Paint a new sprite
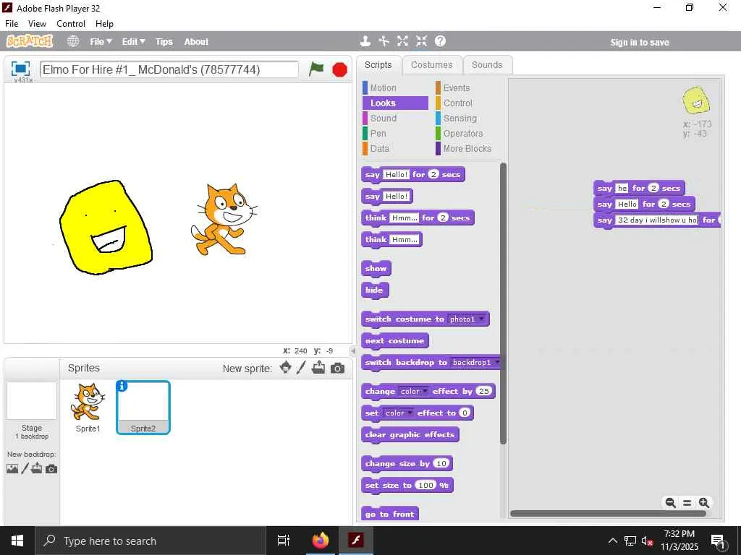This screenshot has width=741, height=555. [302, 367]
